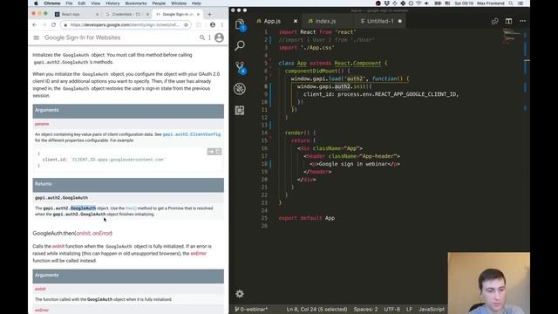Open Chrome three-dot menu
Image resolution: width=558 pixels, height=314 pixels.
[222, 25]
